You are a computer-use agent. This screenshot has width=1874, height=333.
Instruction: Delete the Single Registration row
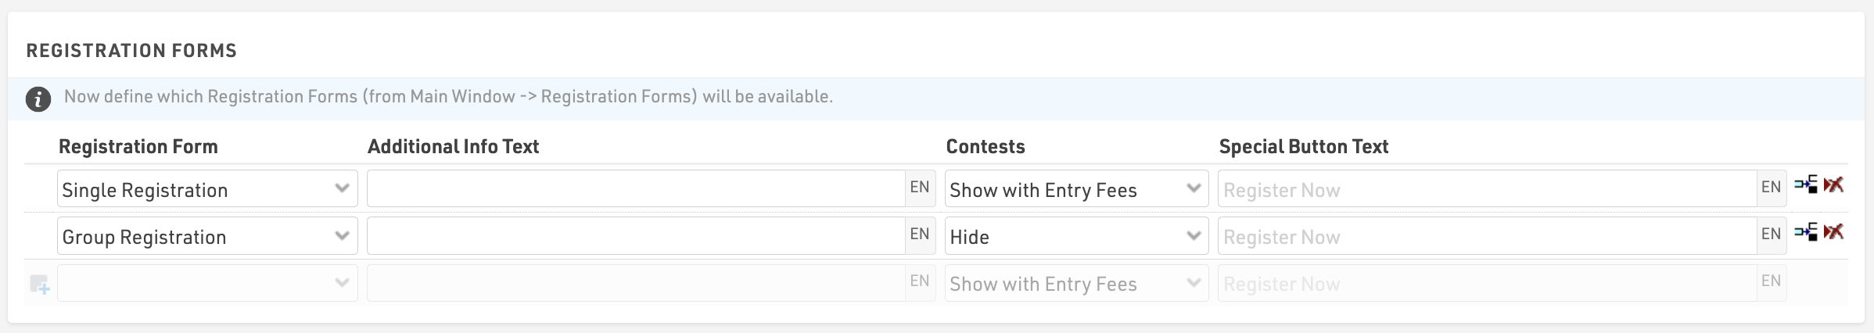point(1833,185)
